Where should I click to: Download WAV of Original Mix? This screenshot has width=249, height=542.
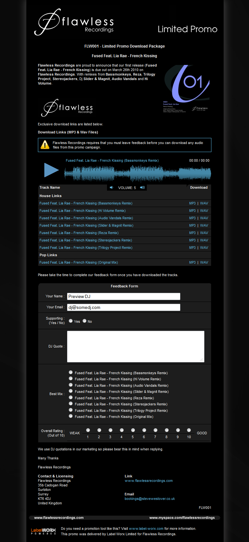point(204,262)
